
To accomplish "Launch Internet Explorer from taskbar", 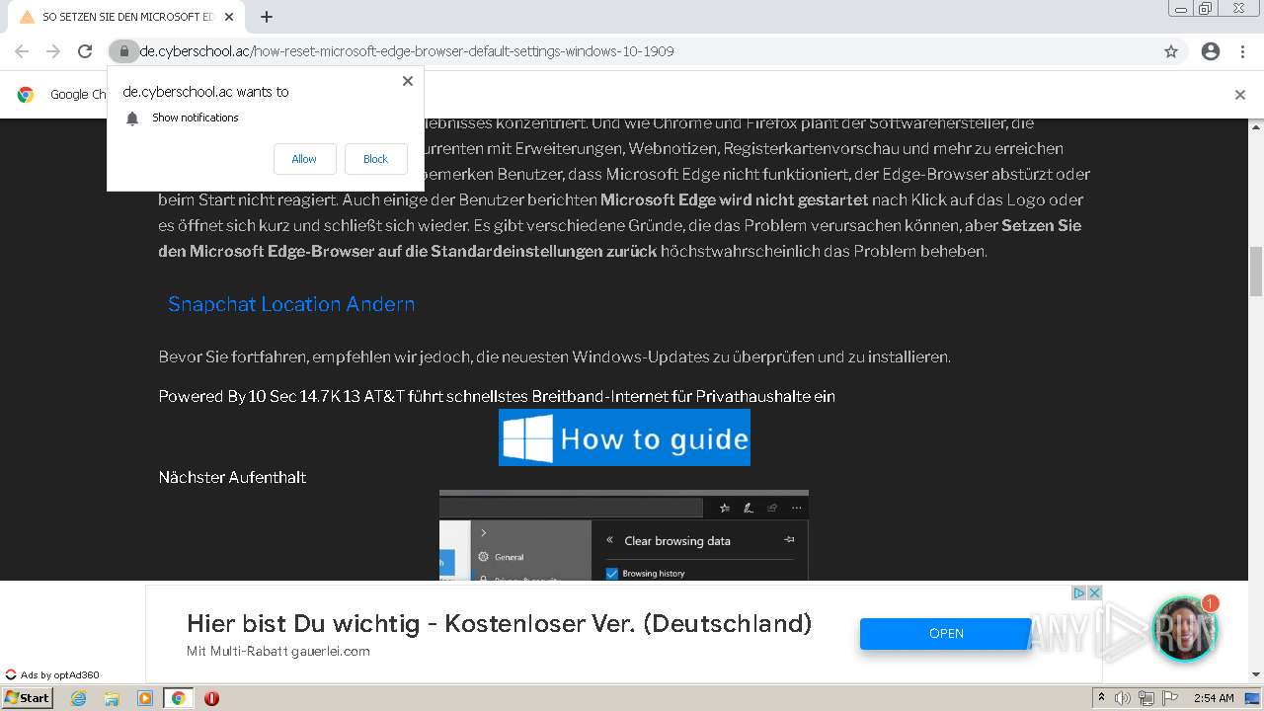I will pyautogui.click(x=78, y=698).
